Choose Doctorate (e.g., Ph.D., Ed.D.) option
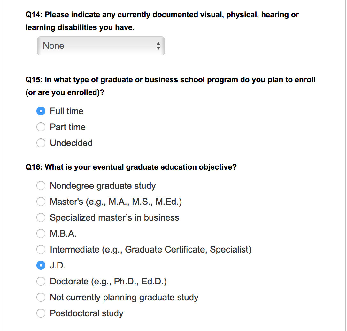 [41, 281]
